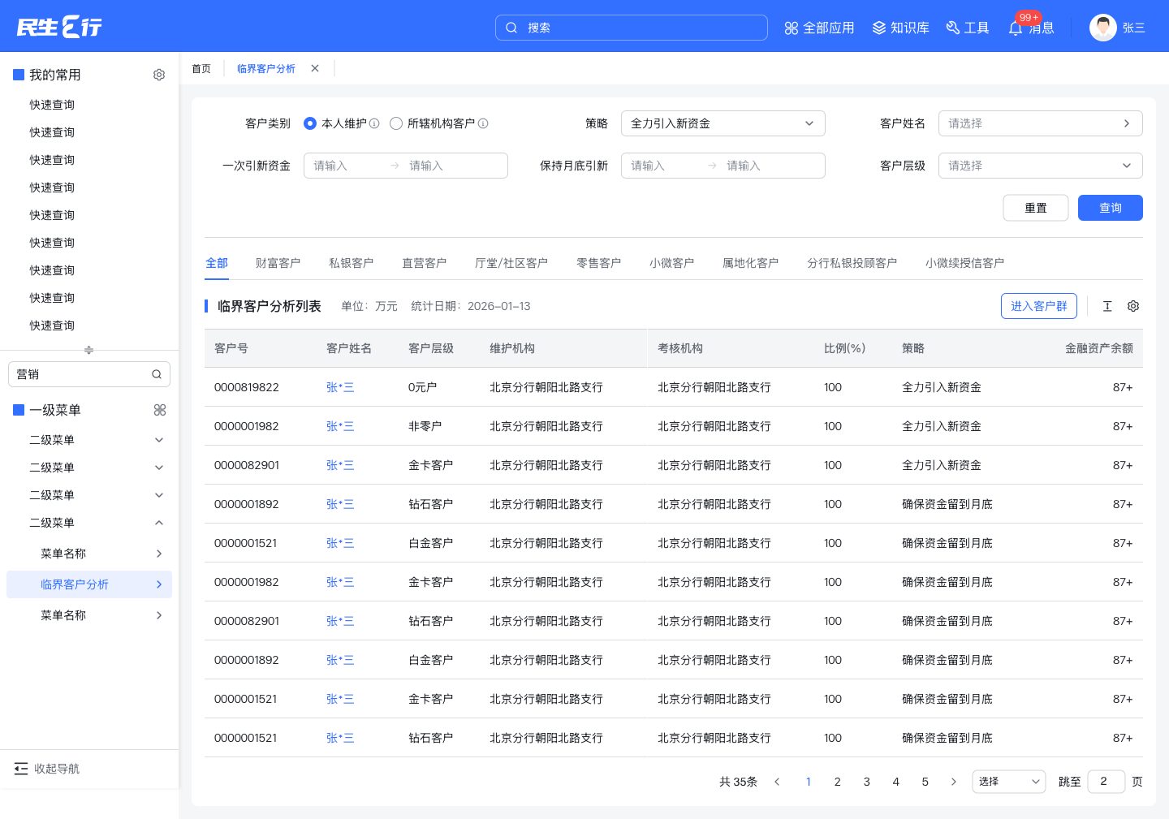Open the 客户层级 dropdown
Screen dimensions: 1169x819
click(1041, 166)
